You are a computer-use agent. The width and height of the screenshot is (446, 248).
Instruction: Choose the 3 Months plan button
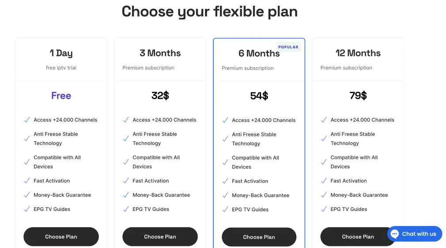click(160, 237)
